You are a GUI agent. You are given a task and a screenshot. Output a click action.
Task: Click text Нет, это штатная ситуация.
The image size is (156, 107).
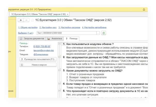coord(82,95)
